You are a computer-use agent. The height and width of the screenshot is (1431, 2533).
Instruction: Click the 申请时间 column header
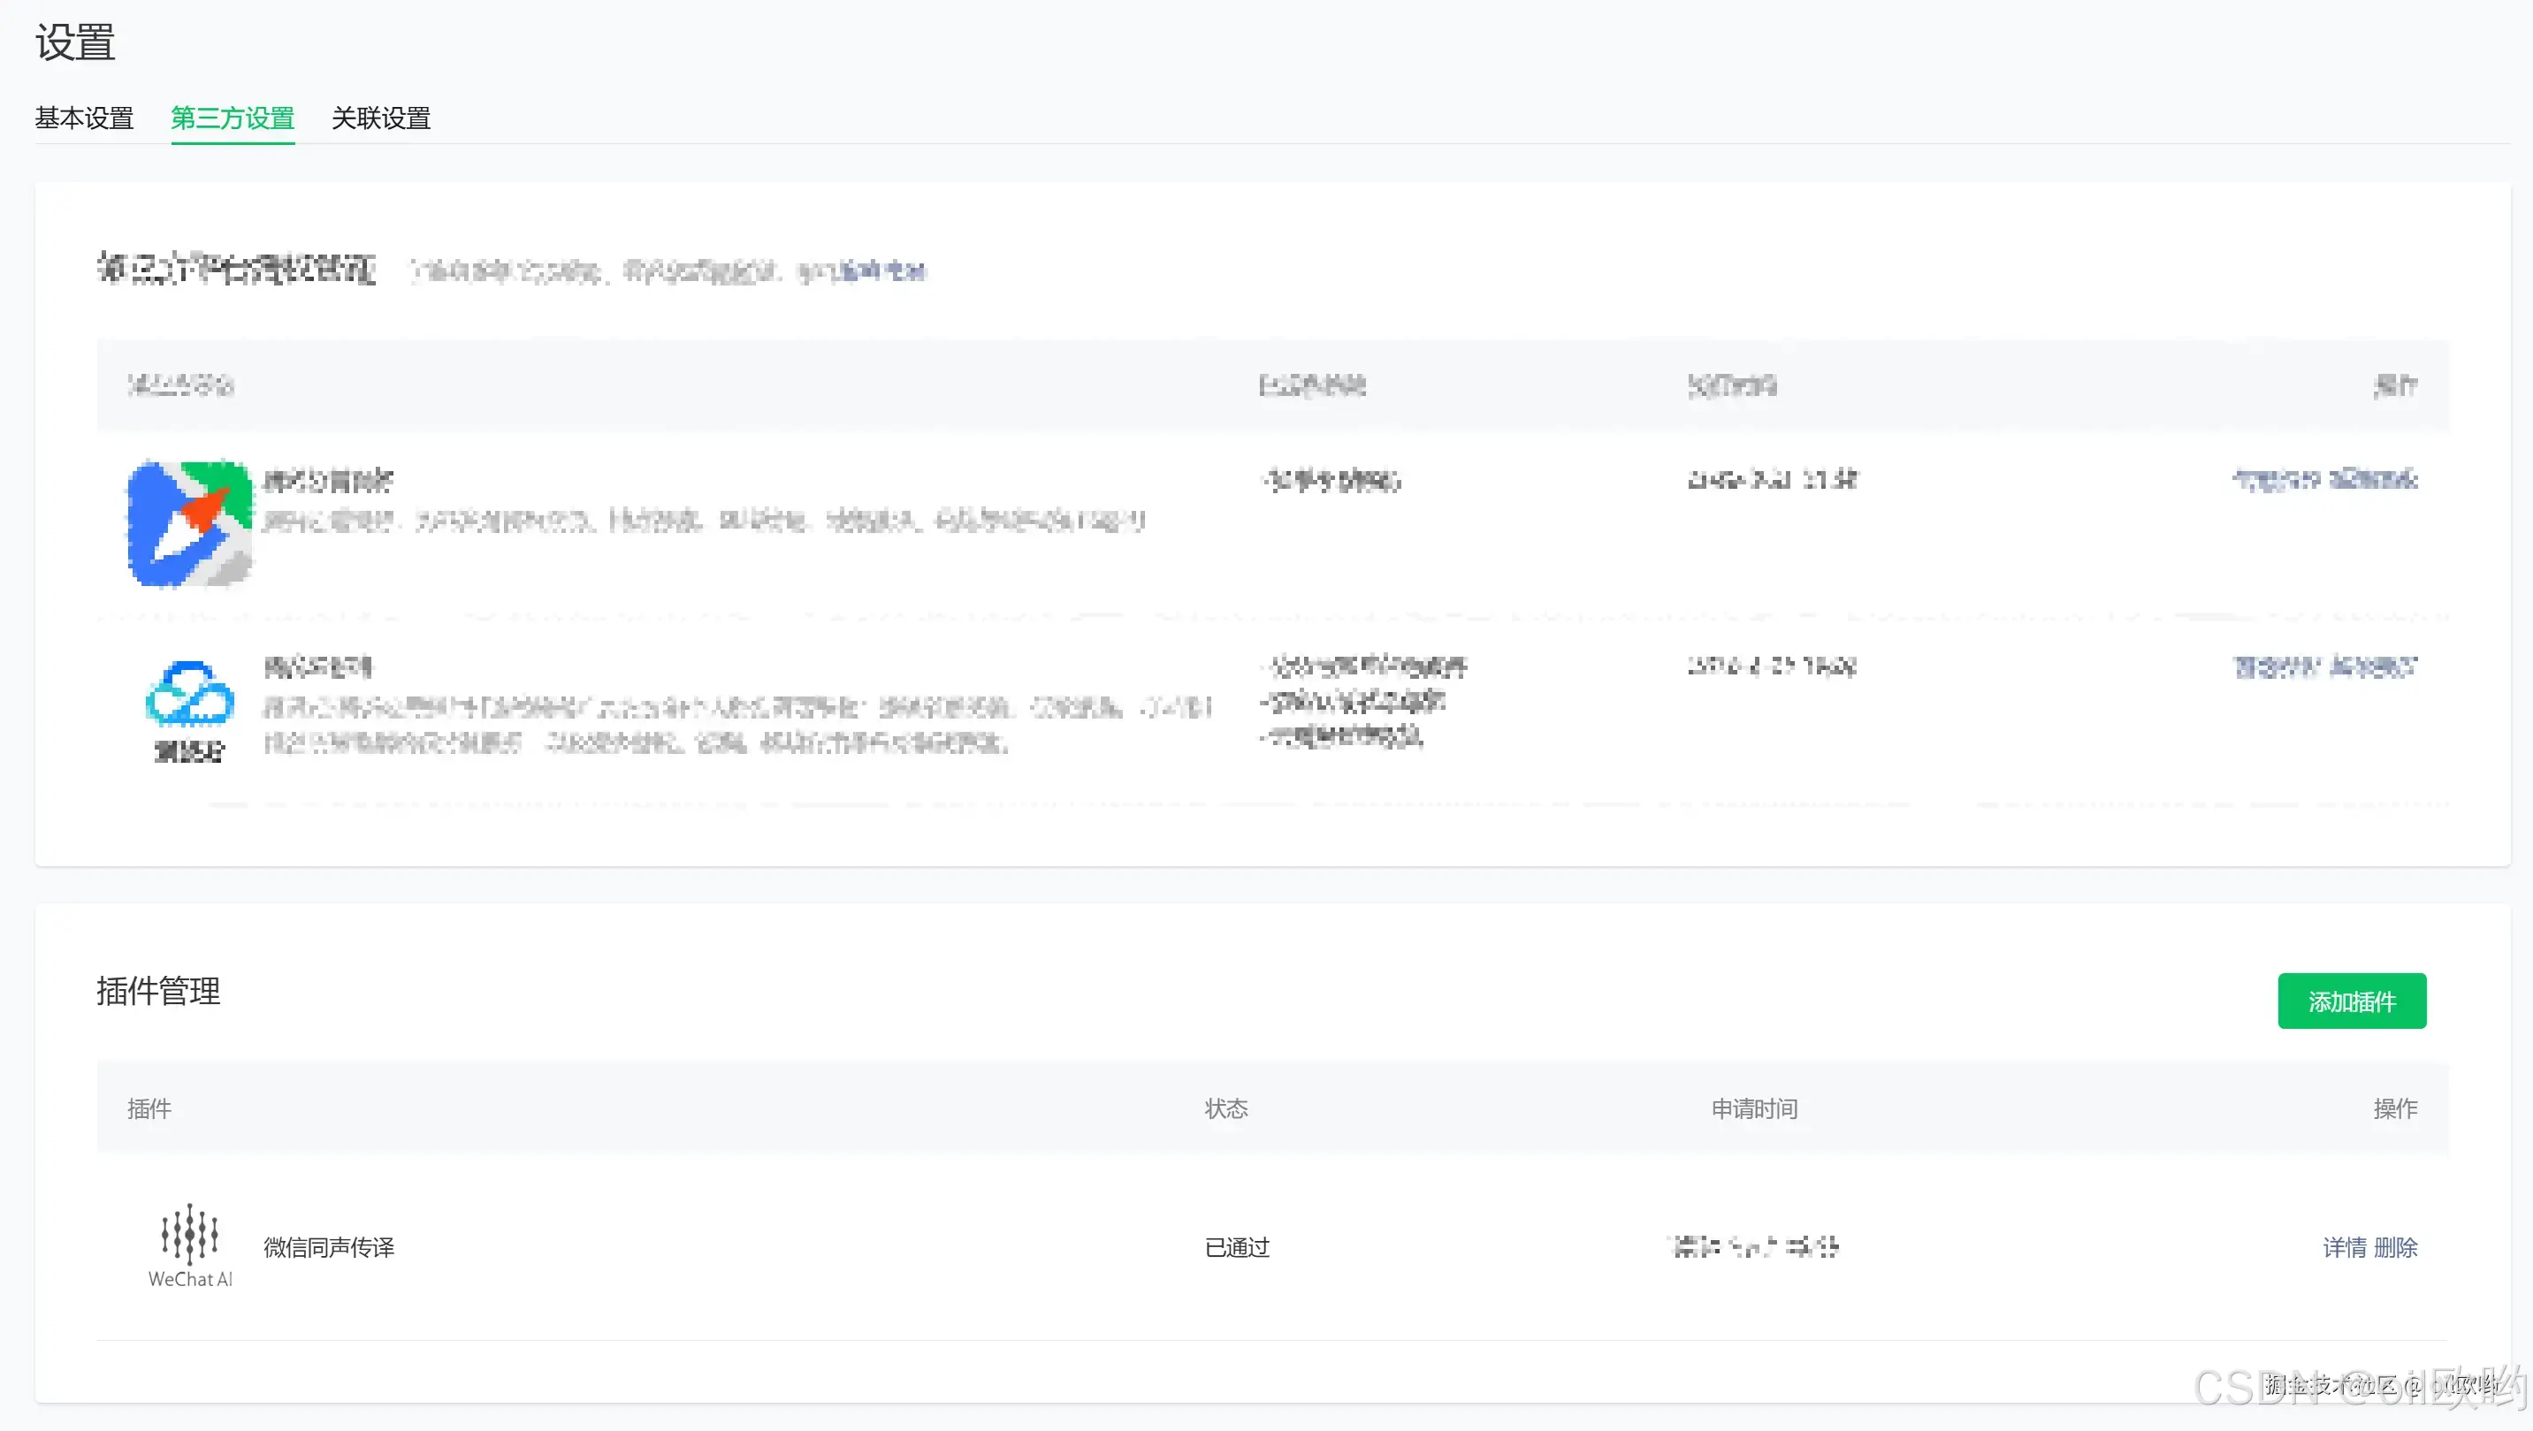(1754, 1108)
